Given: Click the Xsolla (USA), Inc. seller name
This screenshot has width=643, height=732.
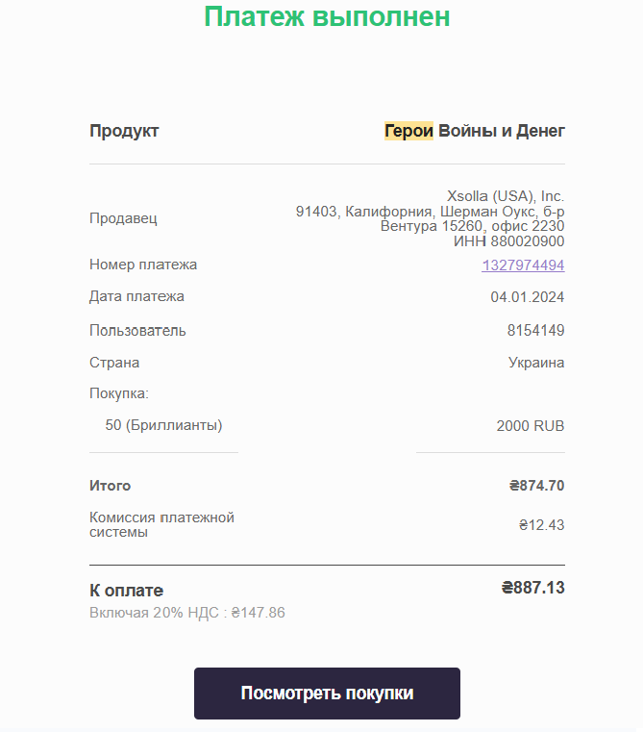Looking at the screenshot, I should click(x=506, y=196).
